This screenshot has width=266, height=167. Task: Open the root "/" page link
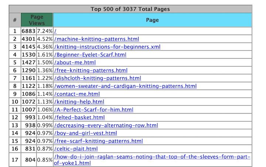55,31
